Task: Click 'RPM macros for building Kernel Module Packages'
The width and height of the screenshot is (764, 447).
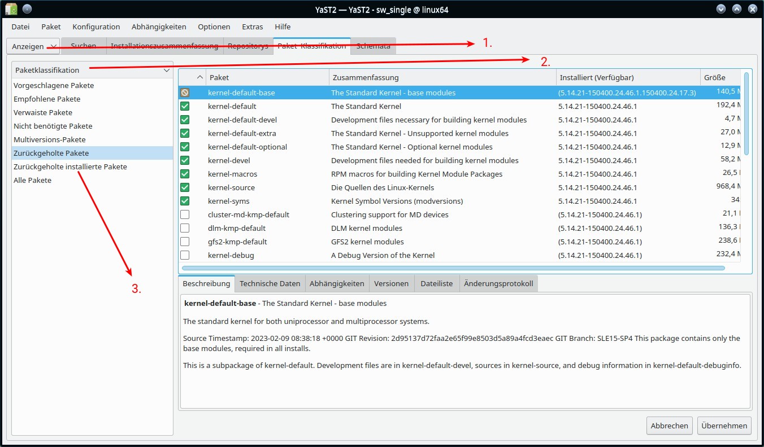Action: coord(416,174)
